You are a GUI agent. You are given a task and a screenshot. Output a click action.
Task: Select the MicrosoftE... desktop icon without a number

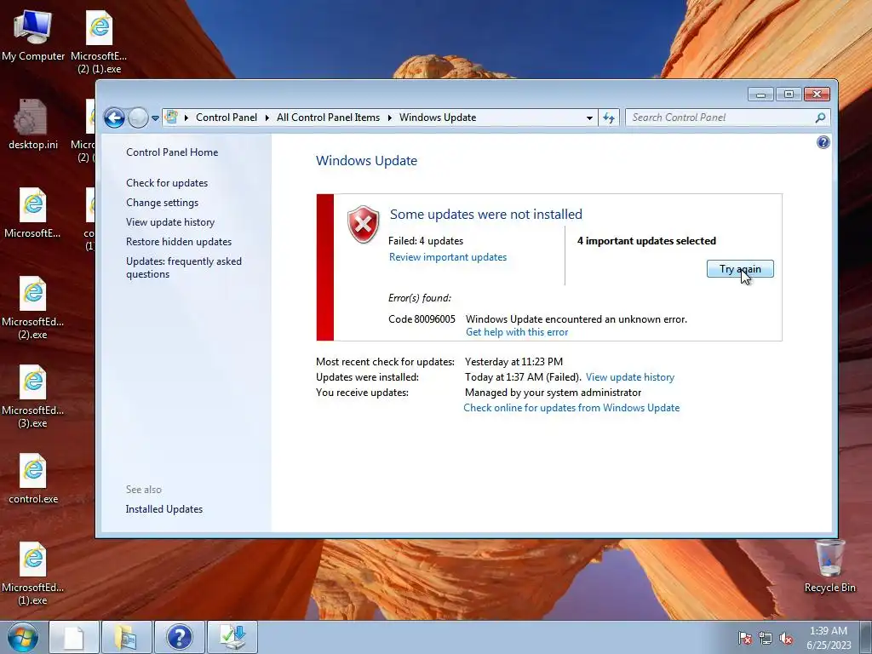click(33, 213)
